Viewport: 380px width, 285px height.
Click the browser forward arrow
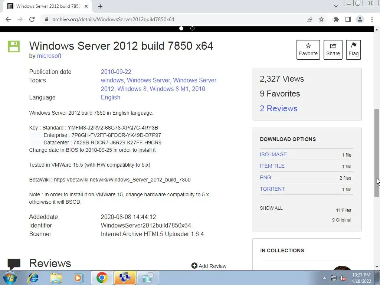20,19
